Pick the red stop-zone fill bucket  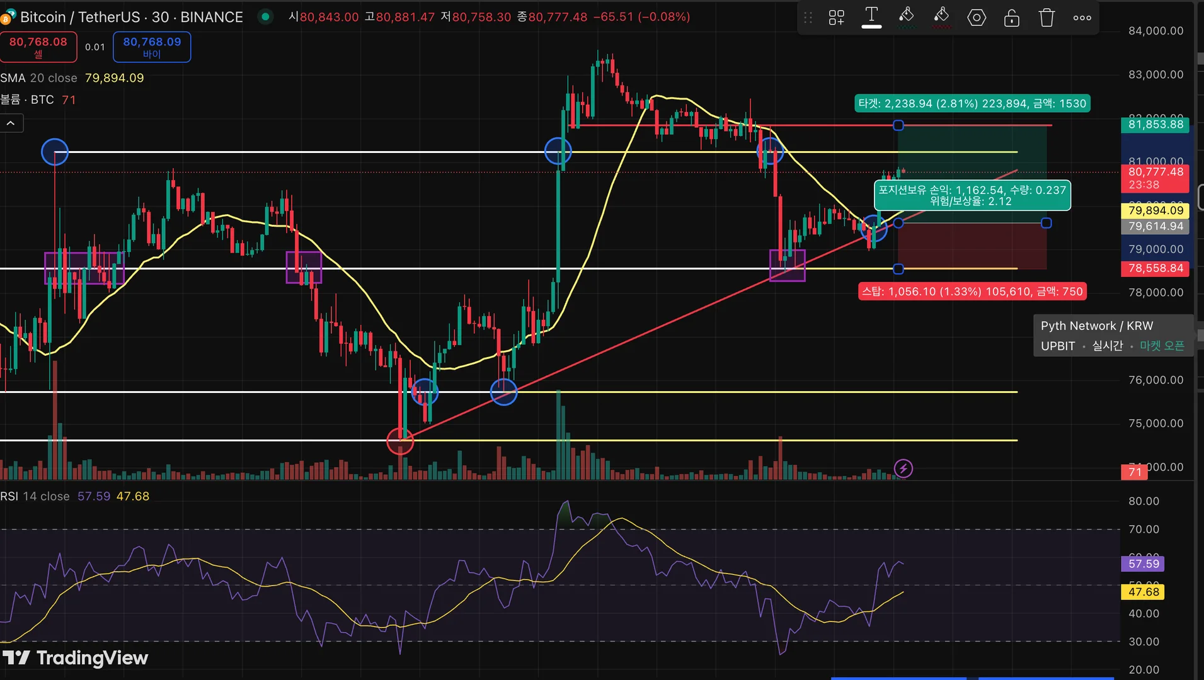click(941, 17)
